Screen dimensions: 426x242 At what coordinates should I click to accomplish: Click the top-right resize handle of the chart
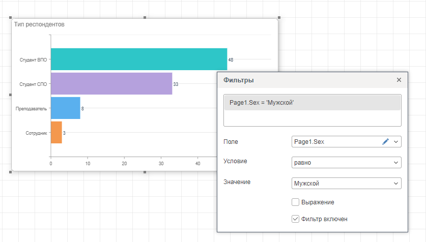pyautogui.click(x=278, y=18)
